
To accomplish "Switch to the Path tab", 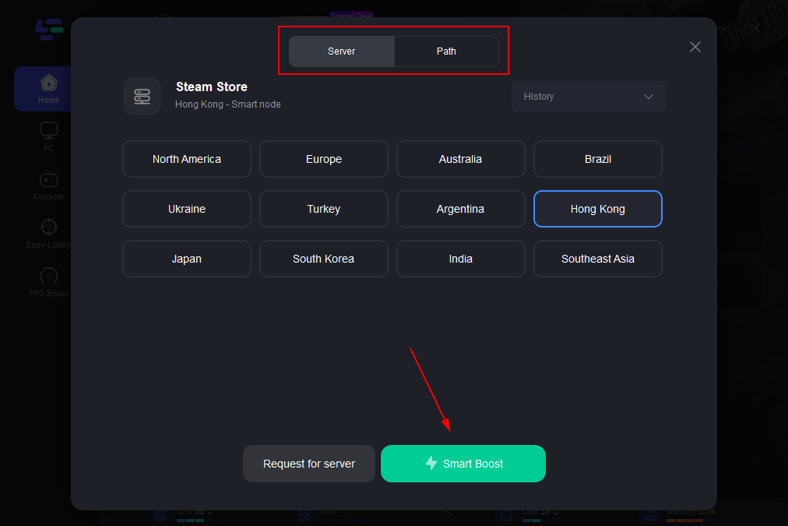I will (446, 51).
